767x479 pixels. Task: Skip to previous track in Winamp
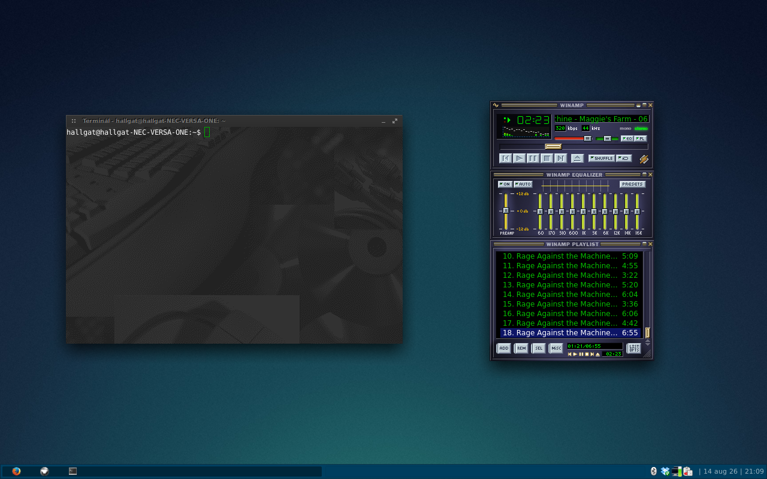(505, 158)
